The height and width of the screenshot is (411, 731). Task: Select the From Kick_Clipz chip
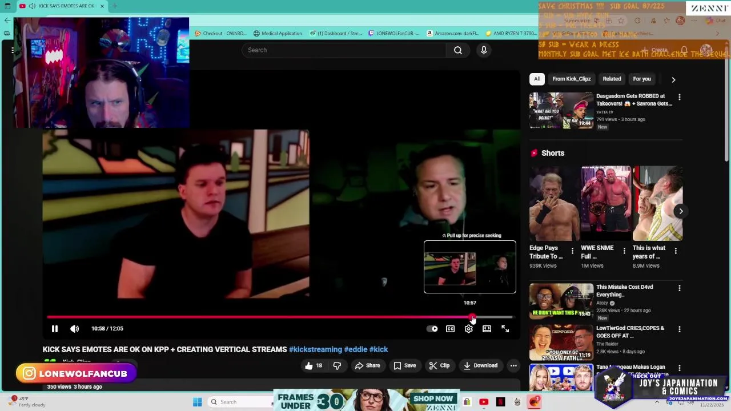pyautogui.click(x=572, y=79)
